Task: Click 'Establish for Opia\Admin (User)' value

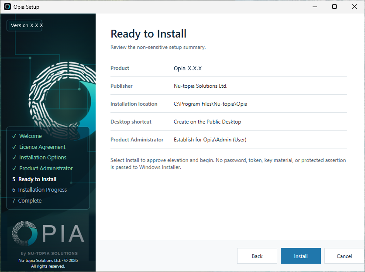Action: [x=210, y=140]
